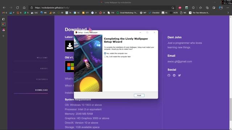Open the browser home page icon
This screenshot has width=232, height=130.
[x=24, y=8]
